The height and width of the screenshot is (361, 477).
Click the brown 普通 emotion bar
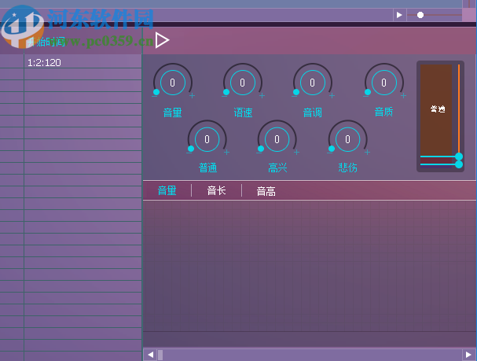tap(436, 109)
